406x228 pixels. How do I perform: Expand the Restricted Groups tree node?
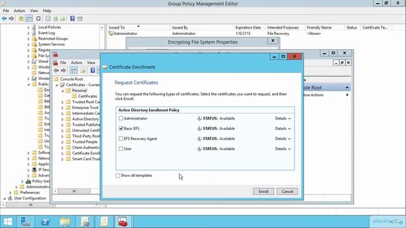click(x=29, y=39)
